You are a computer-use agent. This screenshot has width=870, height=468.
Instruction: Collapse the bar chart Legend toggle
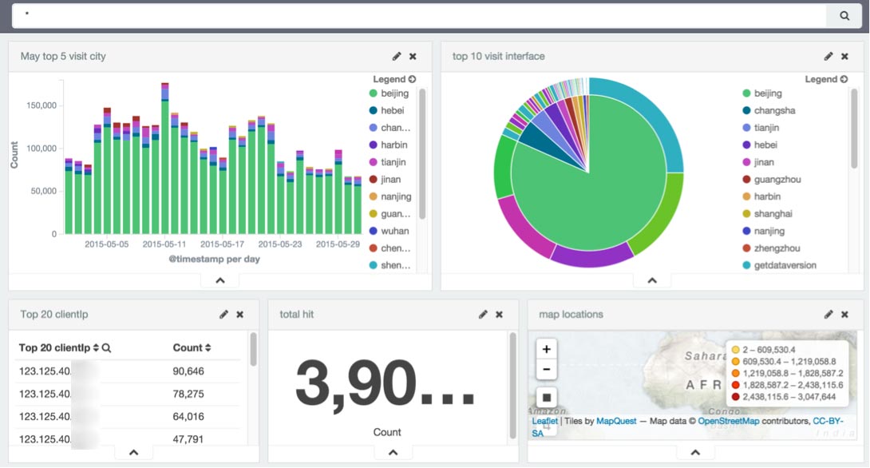click(x=412, y=79)
